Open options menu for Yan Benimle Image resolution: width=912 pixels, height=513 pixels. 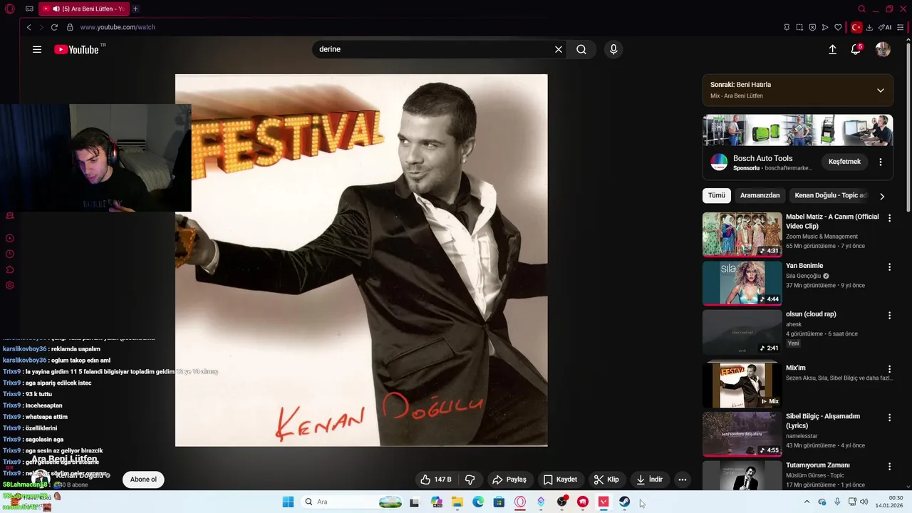889,267
